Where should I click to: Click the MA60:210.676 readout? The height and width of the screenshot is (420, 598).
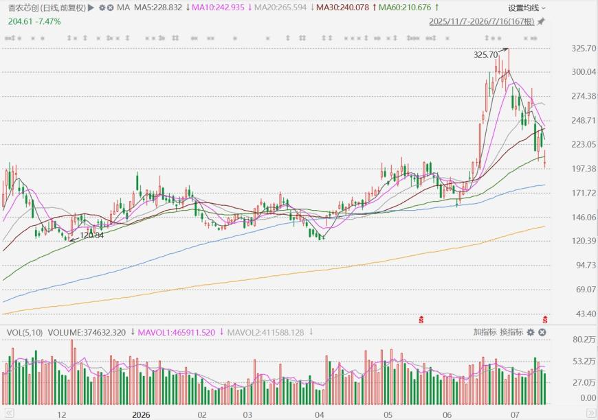coord(405,8)
